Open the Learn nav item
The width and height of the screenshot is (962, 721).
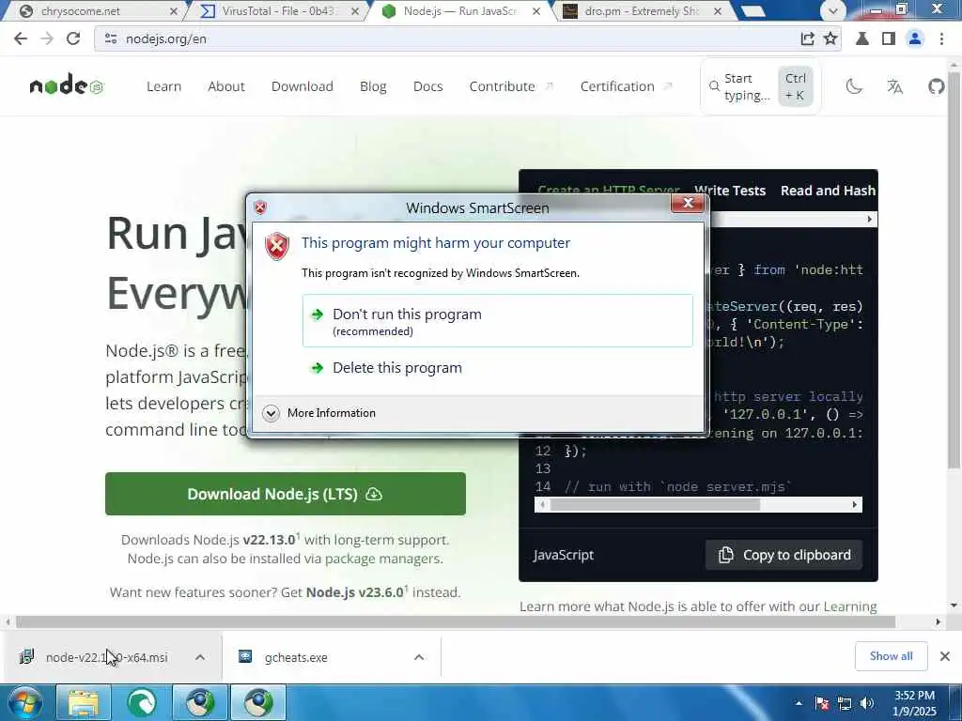point(163,86)
